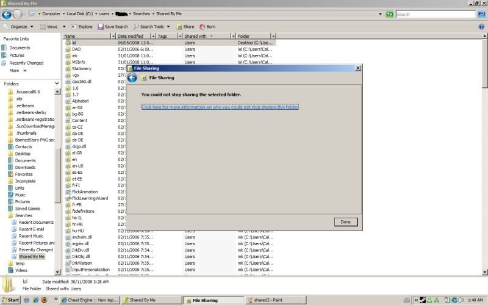The height and width of the screenshot is (305, 488).
Task: Click Done in the File Sharing dialog
Action: click(345, 221)
